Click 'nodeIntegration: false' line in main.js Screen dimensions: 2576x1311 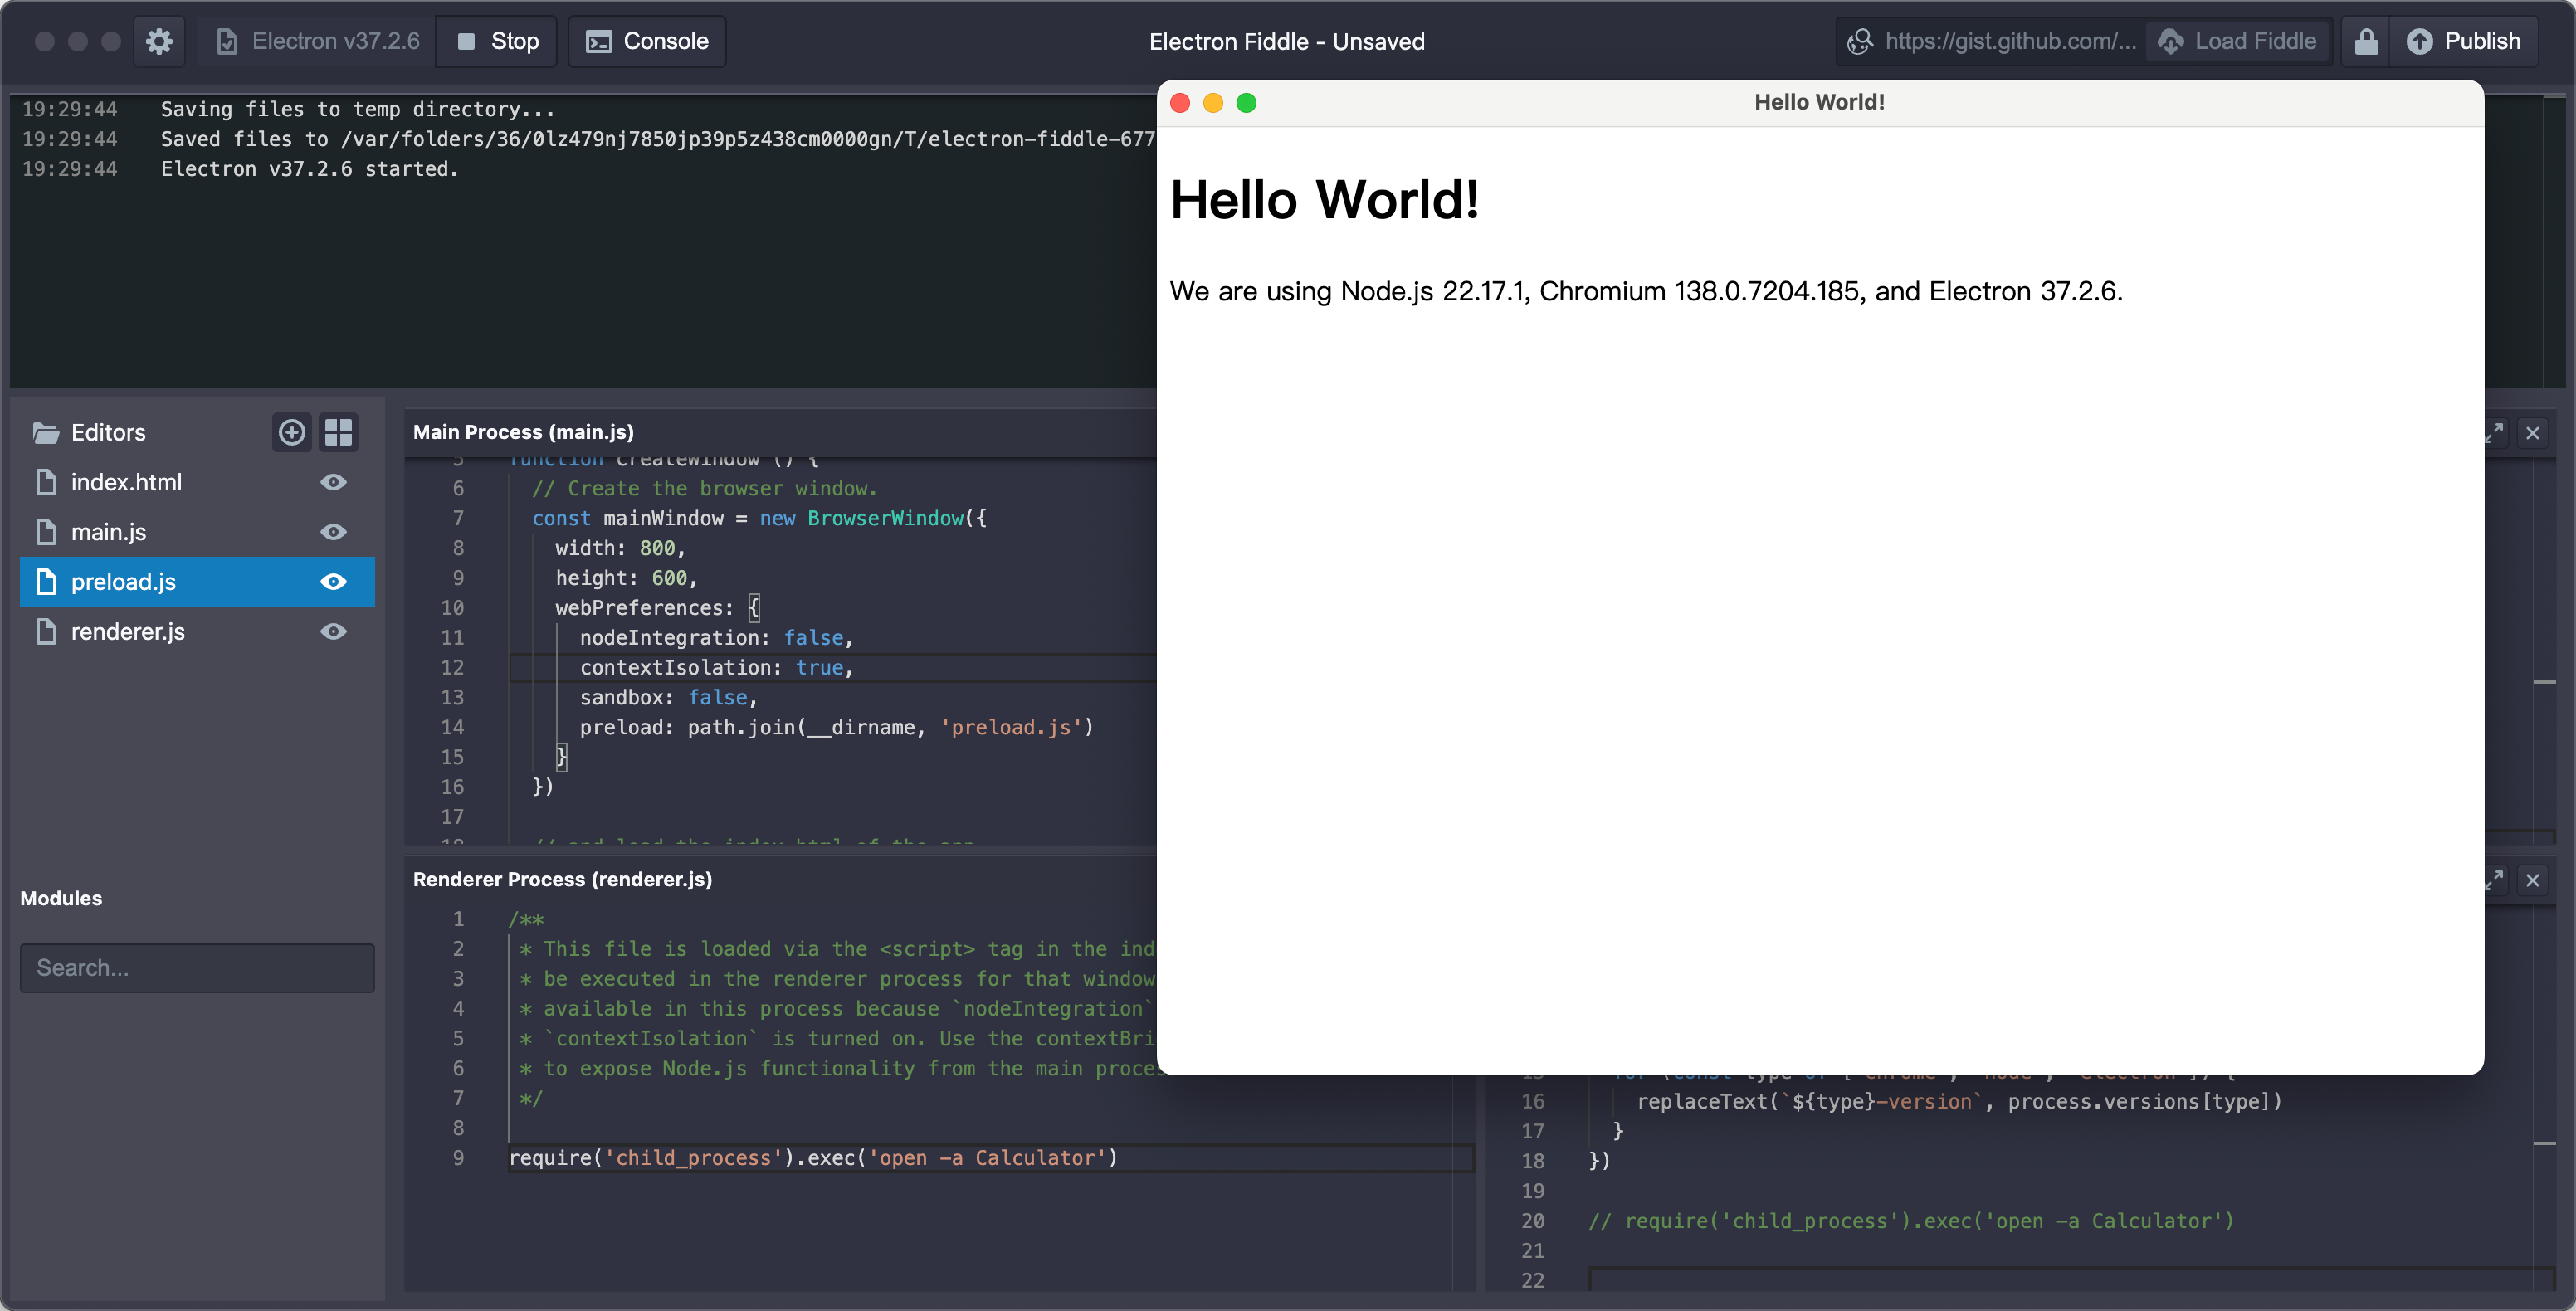[x=716, y=637]
